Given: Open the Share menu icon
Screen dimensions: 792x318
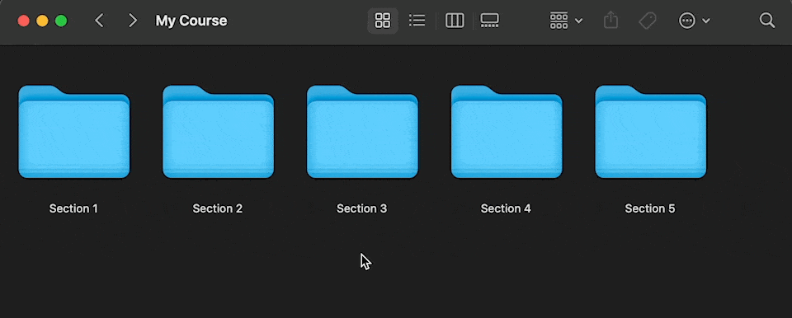Looking at the screenshot, I should click(610, 21).
